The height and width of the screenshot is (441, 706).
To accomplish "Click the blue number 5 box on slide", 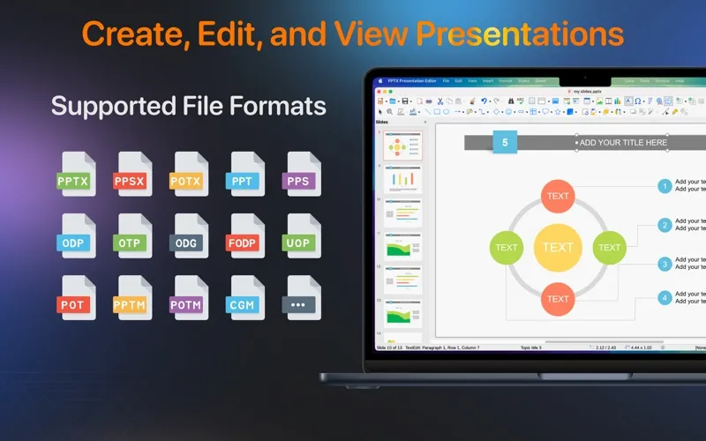I will 505,142.
